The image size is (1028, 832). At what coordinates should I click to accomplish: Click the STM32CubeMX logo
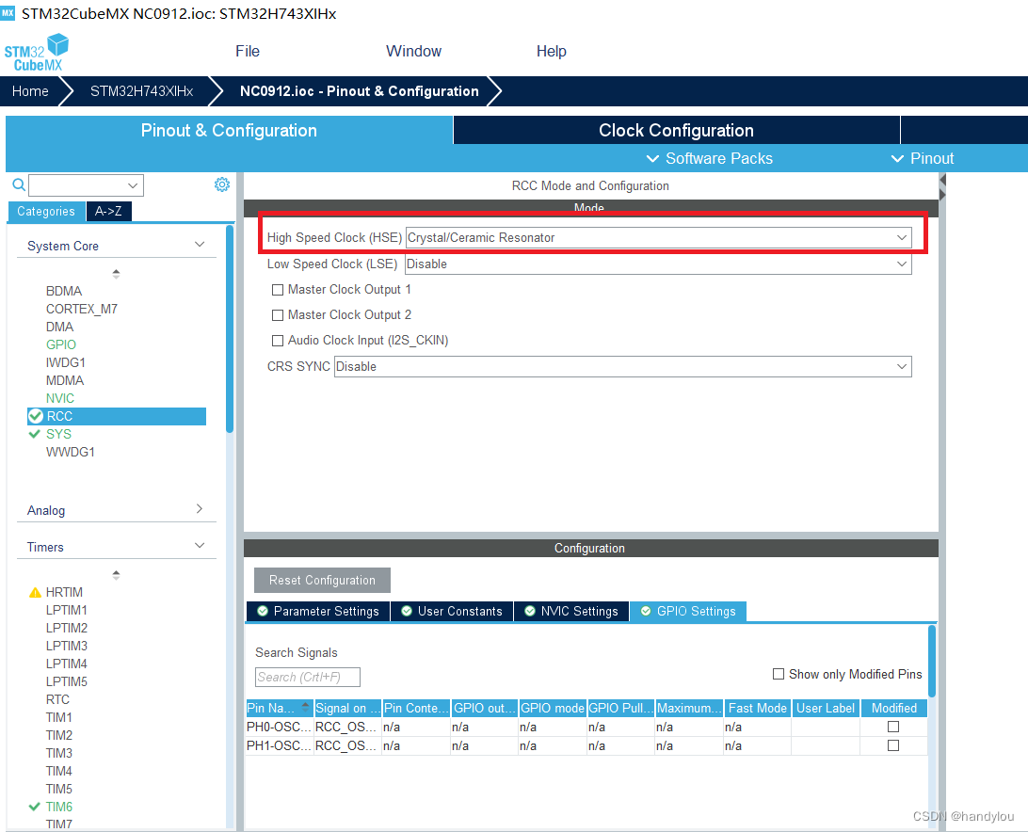coord(36,52)
